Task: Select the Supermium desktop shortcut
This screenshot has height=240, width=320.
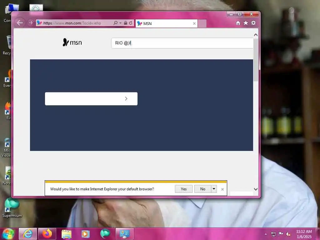Action: 12,208
